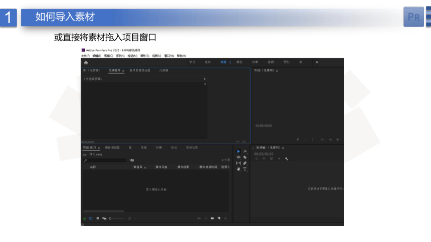Viewport: 431px width, 242px height.
Task: Sort by the 名称 column header
Action: (x=93, y=167)
